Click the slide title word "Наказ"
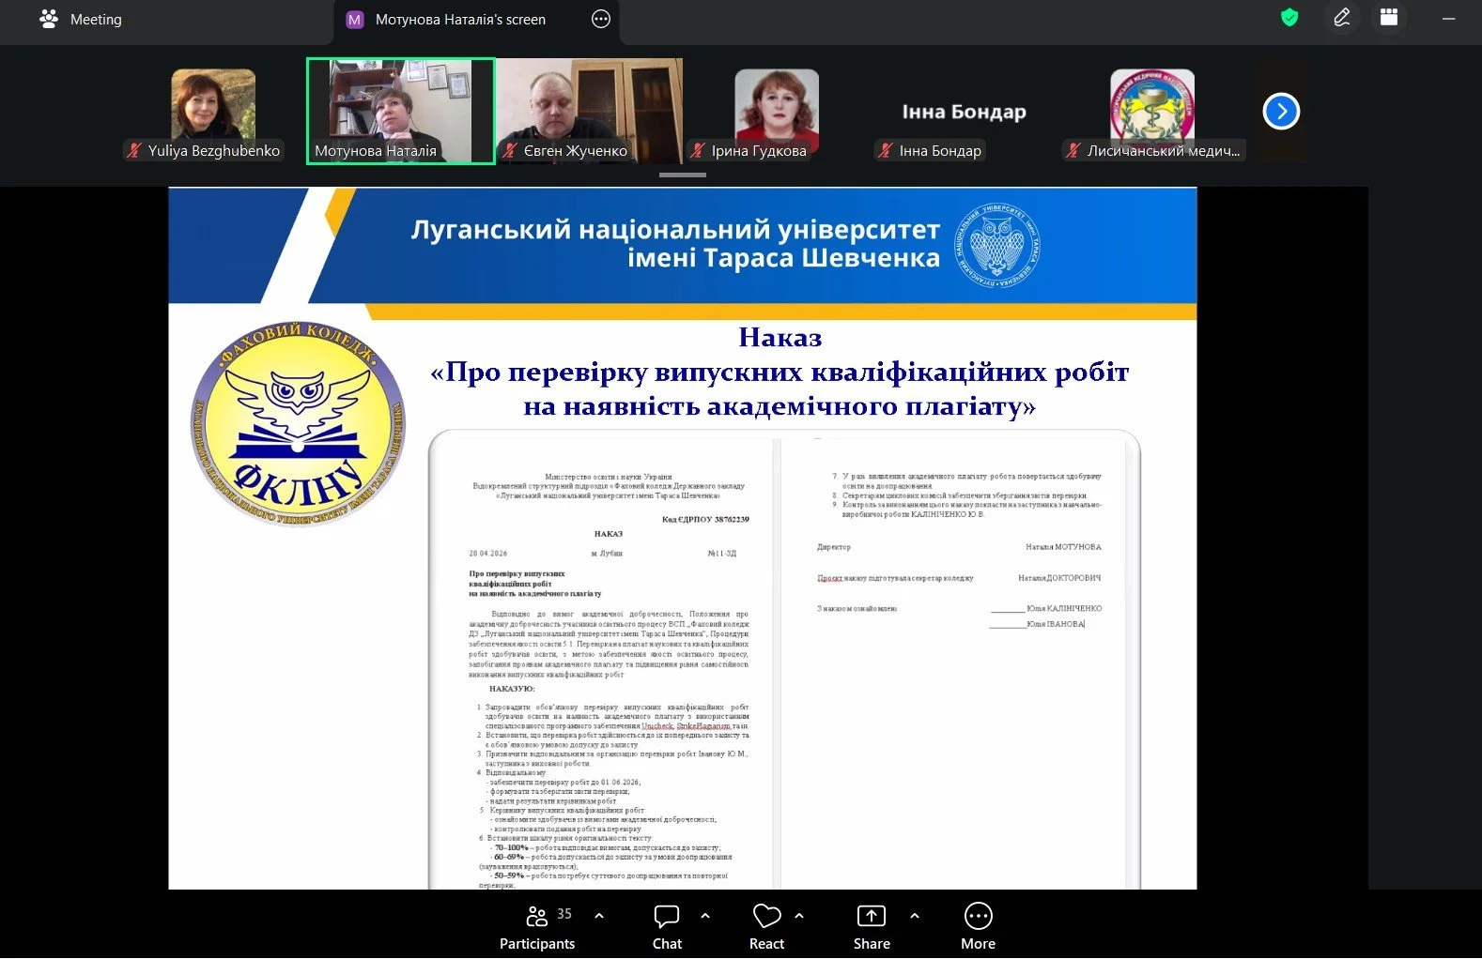Viewport: 1482px width, 959px height. (780, 338)
